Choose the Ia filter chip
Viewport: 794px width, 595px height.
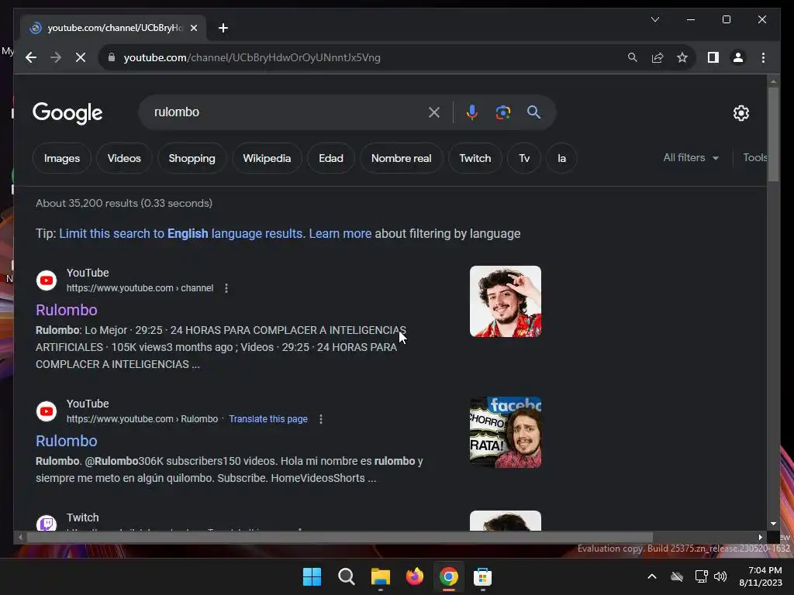[x=561, y=158]
